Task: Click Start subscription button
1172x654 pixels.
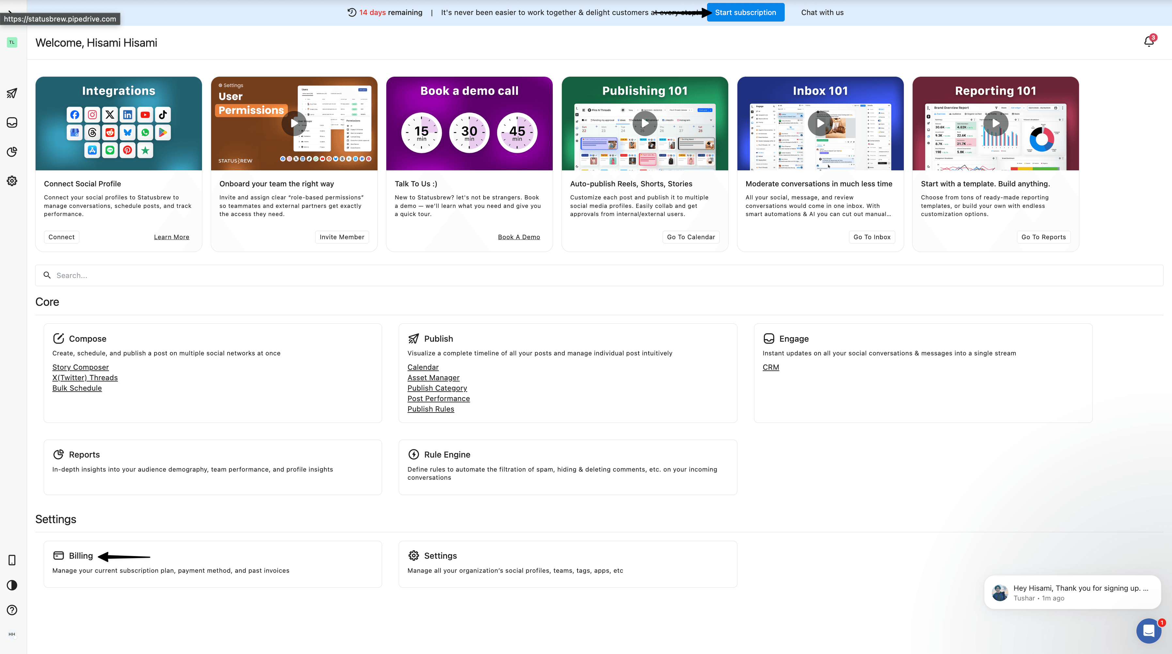Action: click(x=745, y=12)
